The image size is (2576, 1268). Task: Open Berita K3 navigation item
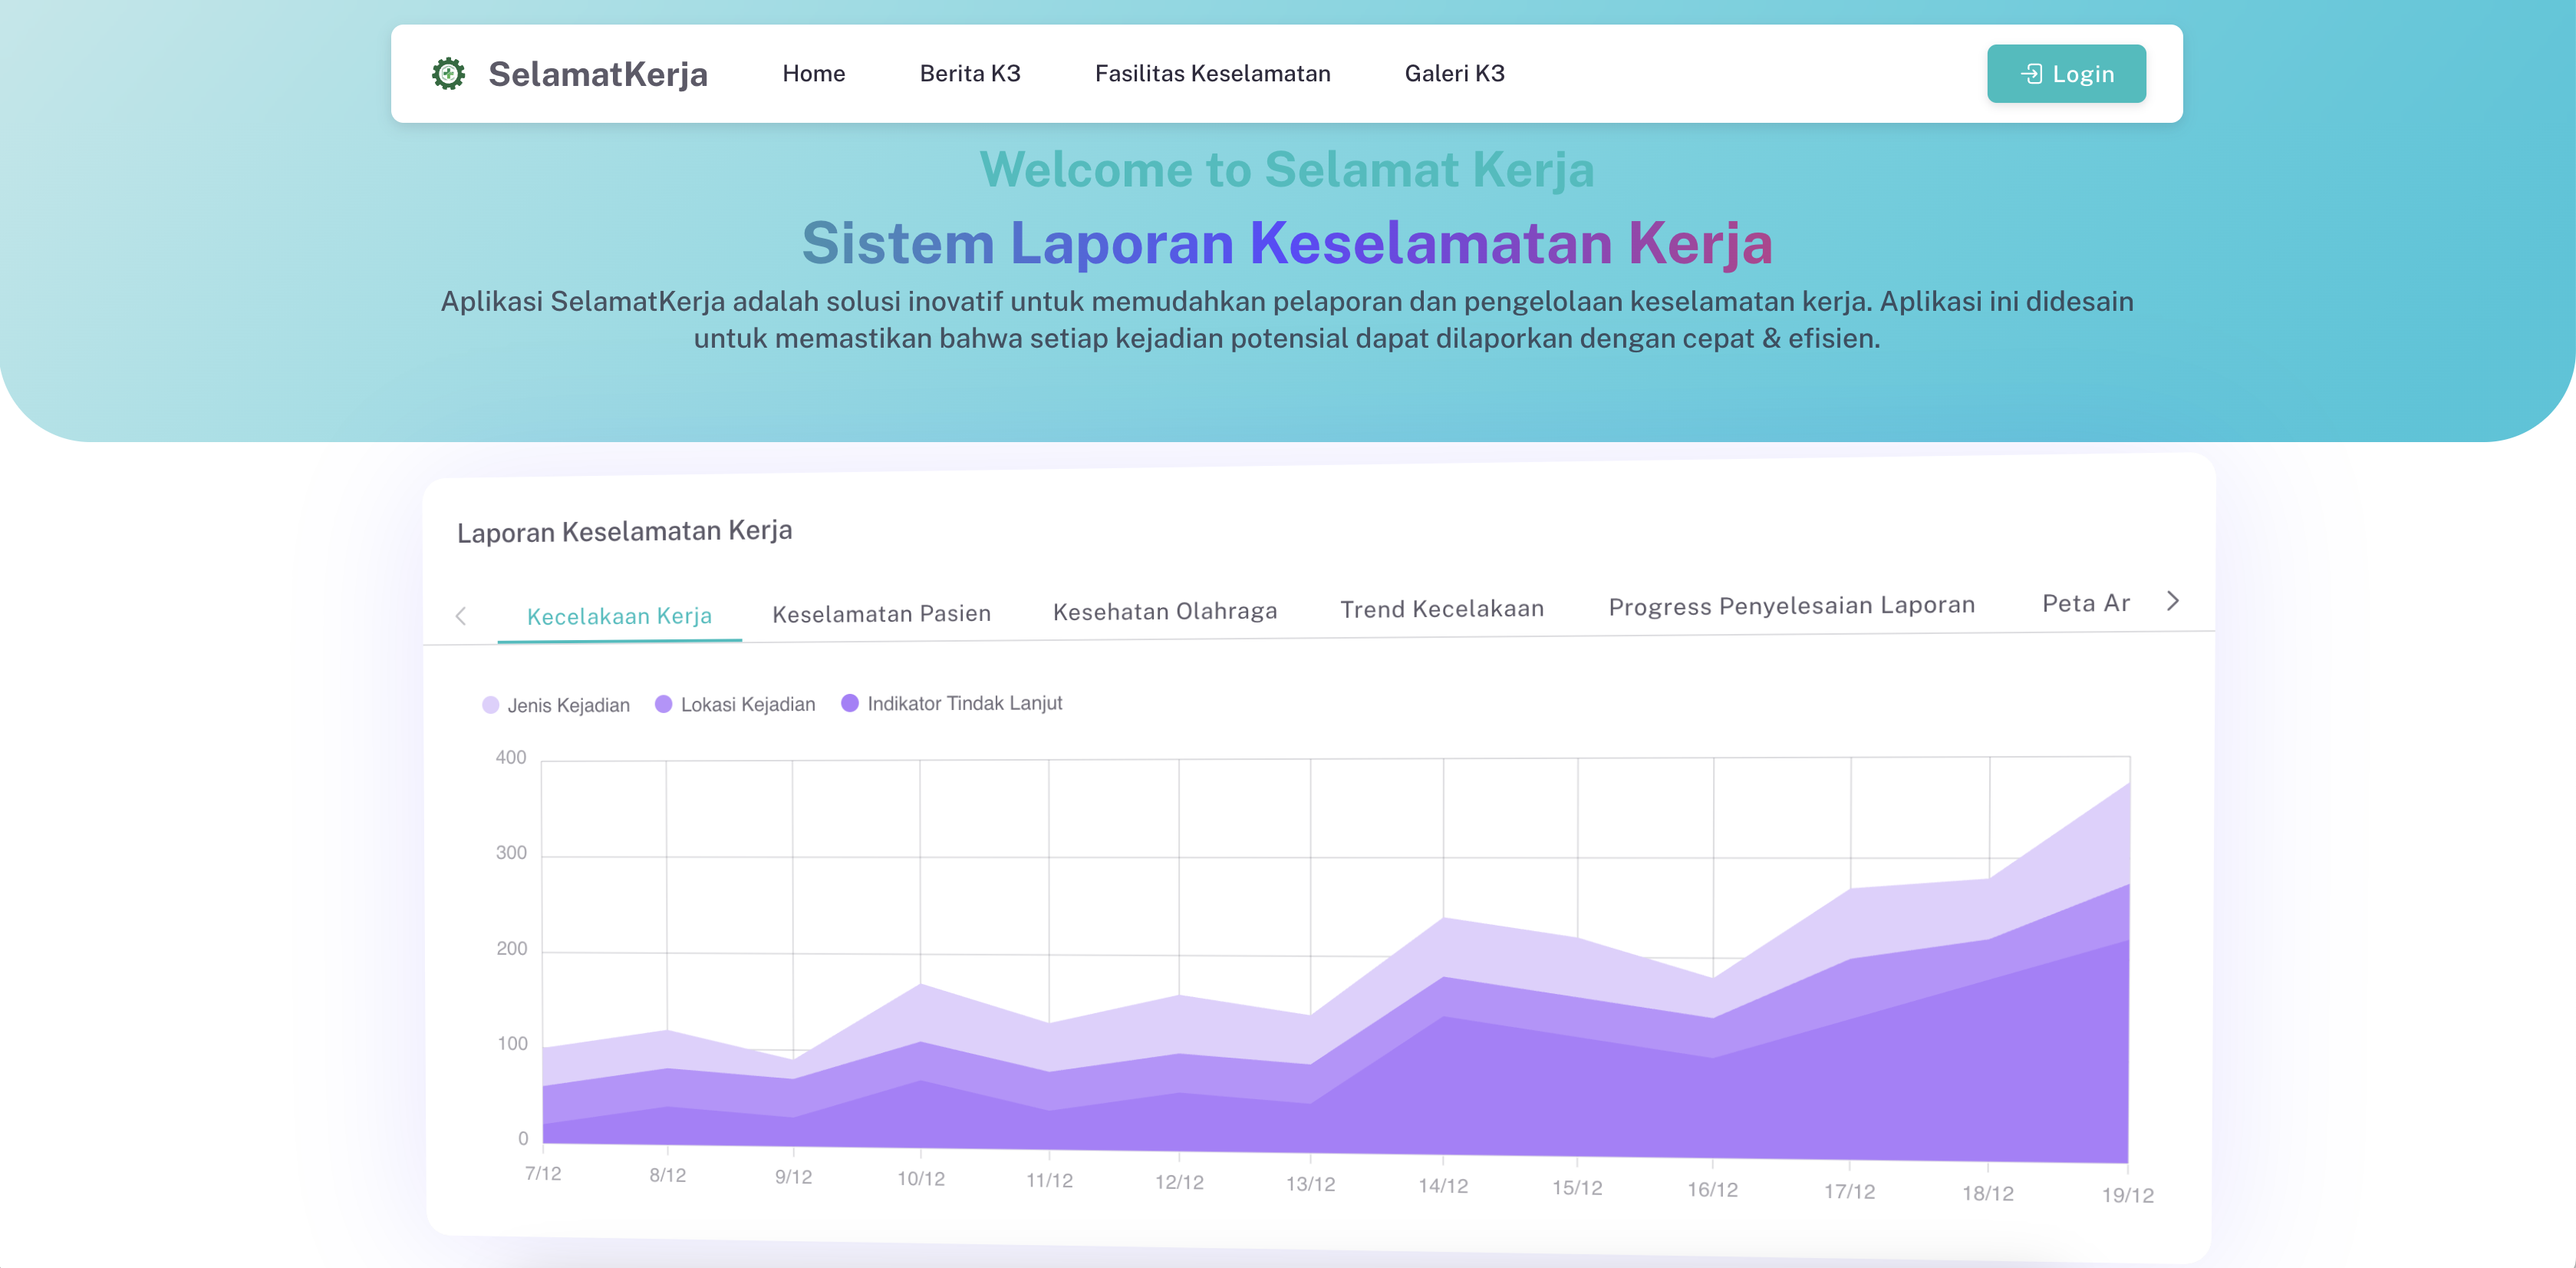click(969, 73)
